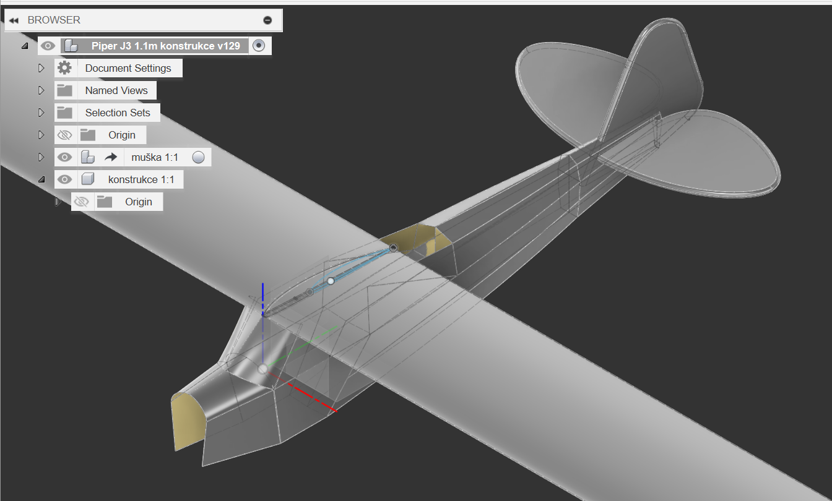The height and width of the screenshot is (501, 832).
Task: Select the Selection Sets tree item
Action: tap(118, 113)
